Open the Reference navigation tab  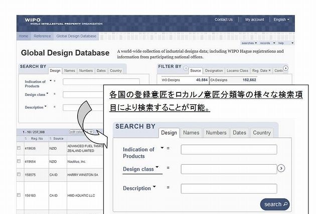click(x=42, y=36)
